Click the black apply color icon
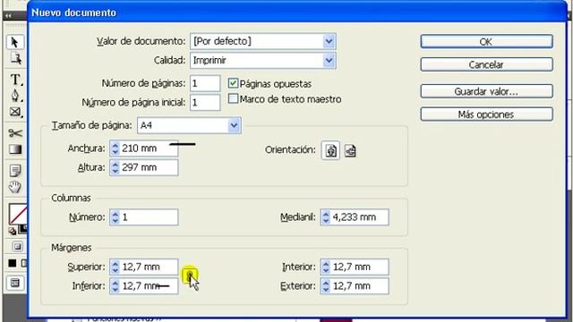 click(12, 263)
